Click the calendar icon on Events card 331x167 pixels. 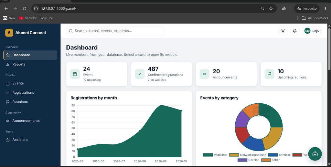click(75, 74)
